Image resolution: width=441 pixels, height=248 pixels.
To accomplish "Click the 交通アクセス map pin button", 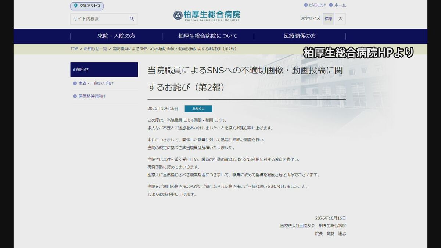I will (87, 6).
